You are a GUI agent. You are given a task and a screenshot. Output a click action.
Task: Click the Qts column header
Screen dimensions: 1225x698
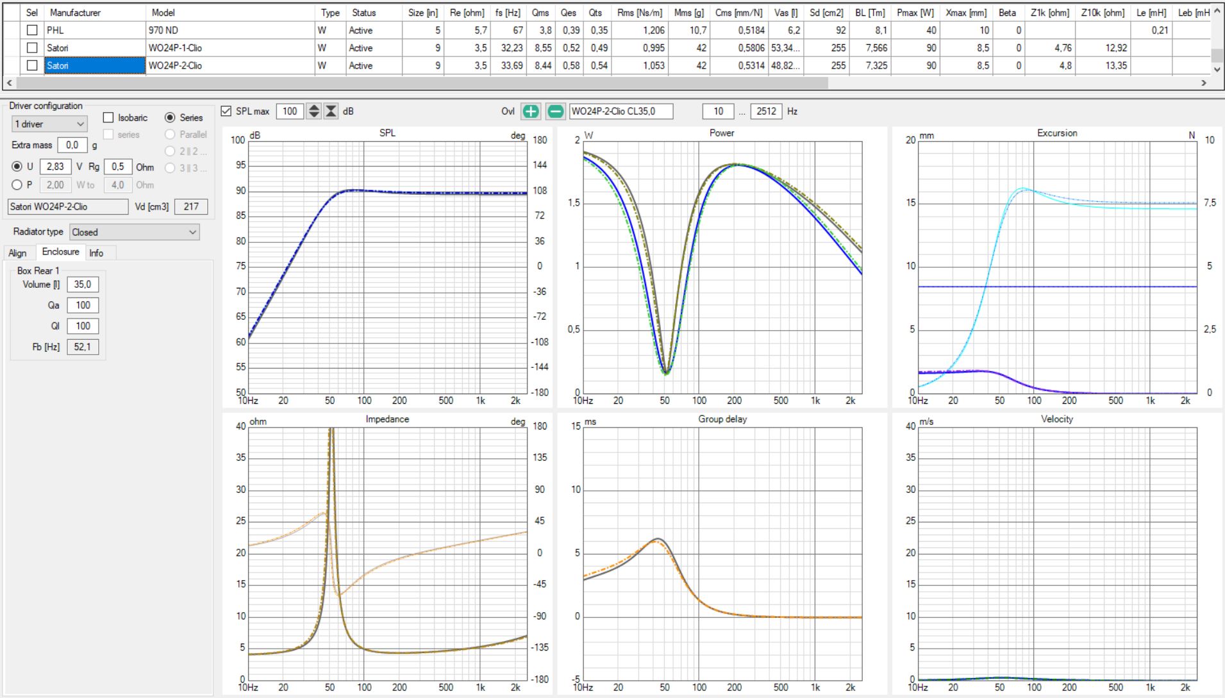point(596,13)
